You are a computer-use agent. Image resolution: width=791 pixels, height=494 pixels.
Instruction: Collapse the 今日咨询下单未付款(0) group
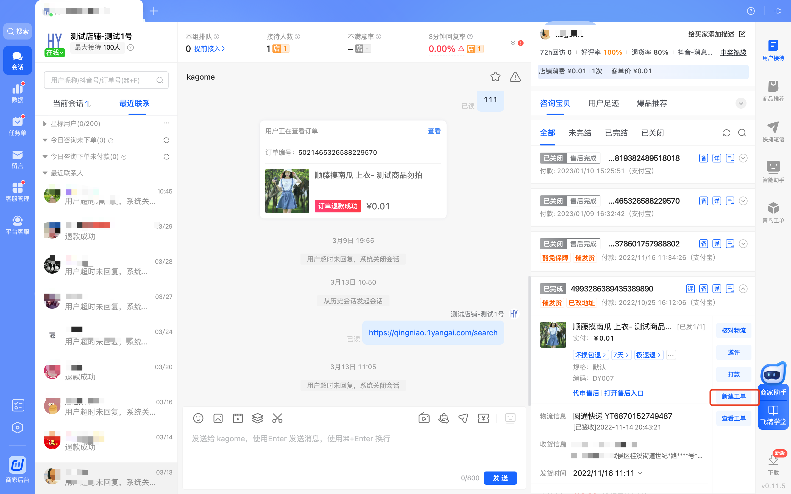pyautogui.click(x=45, y=156)
